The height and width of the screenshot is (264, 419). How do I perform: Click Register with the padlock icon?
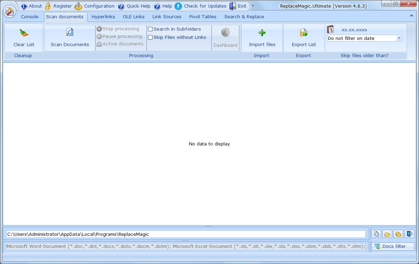tap(58, 6)
